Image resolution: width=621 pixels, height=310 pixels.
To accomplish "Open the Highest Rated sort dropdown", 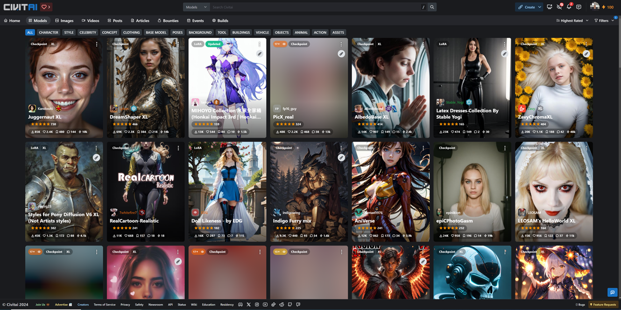I will pos(572,21).
